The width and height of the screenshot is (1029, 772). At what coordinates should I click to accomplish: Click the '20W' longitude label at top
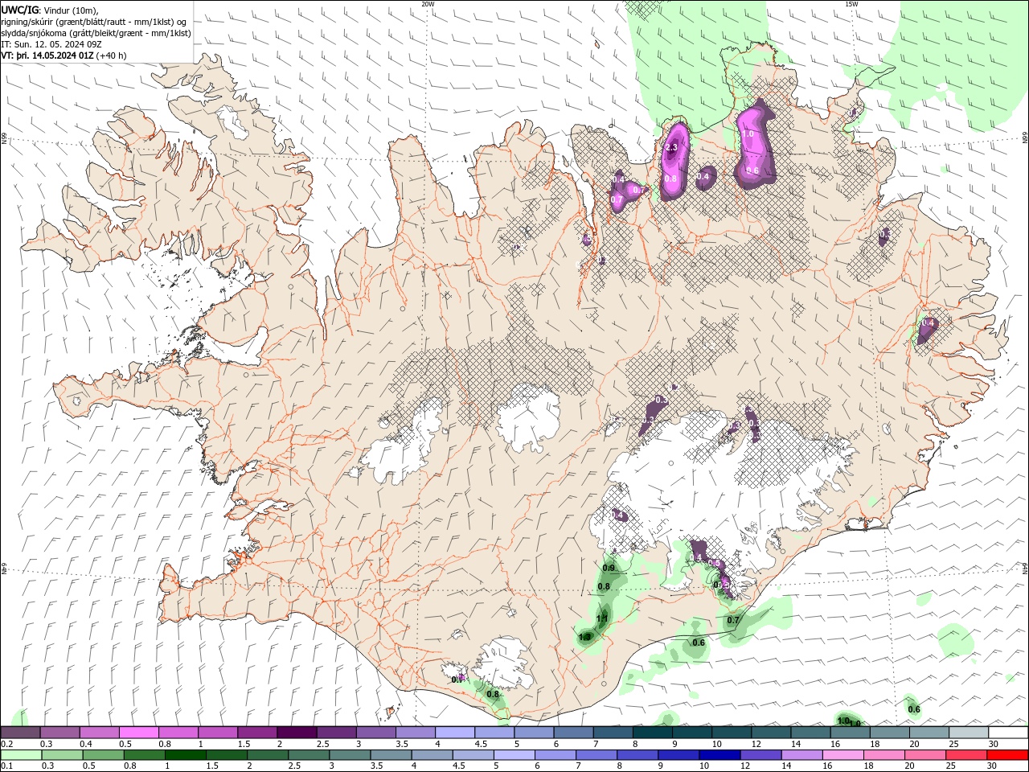click(x=428, y=3)
